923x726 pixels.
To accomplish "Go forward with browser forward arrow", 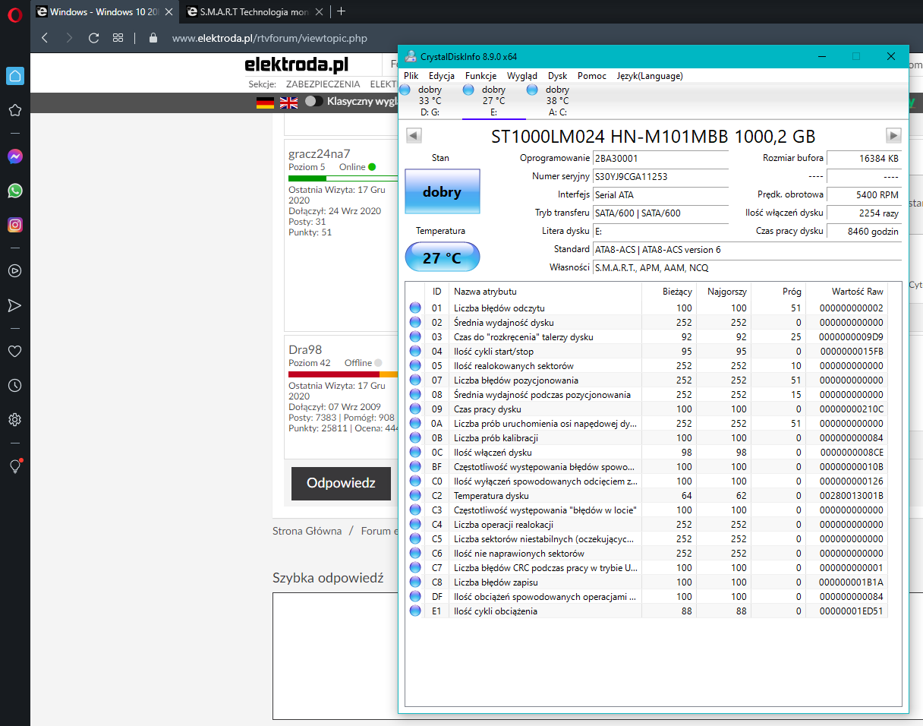I will tap(69, 38).
